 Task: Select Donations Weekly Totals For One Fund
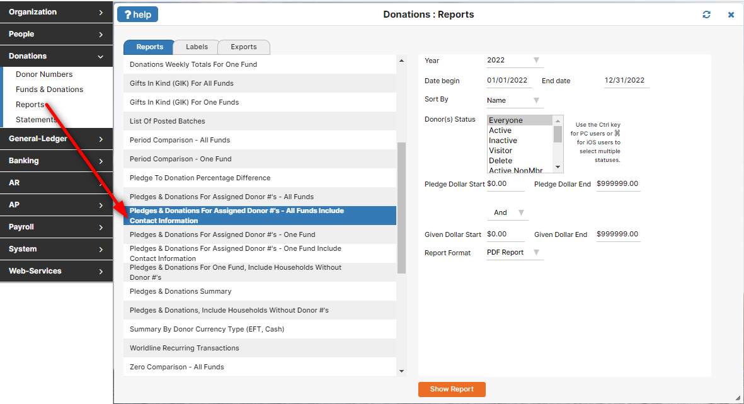pyautogui.click(x=260, y=64)
